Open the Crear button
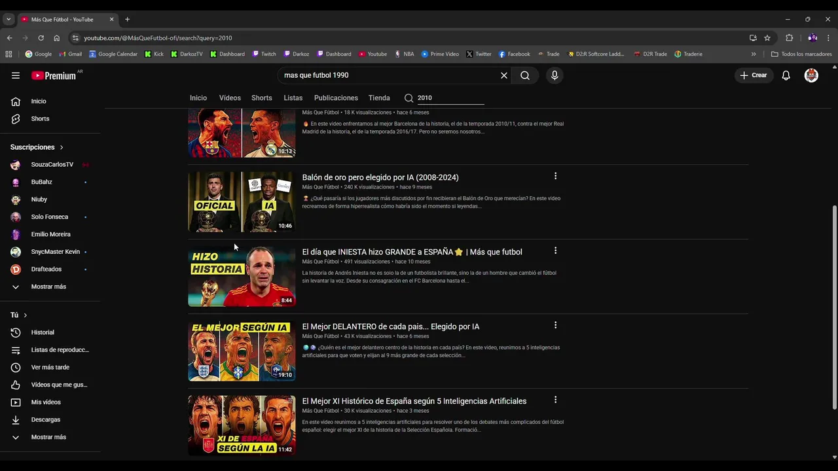The image size is (838, 471). (754, 75)
